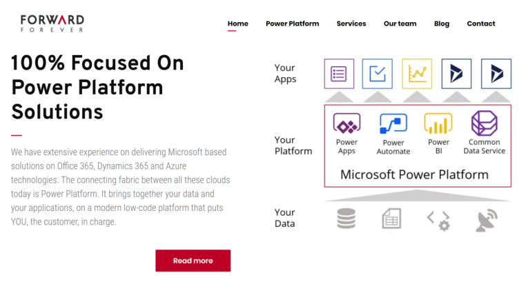Viewport: 530px width, 282px height.
Task: Open the Our team page
Action: [400, 23]
